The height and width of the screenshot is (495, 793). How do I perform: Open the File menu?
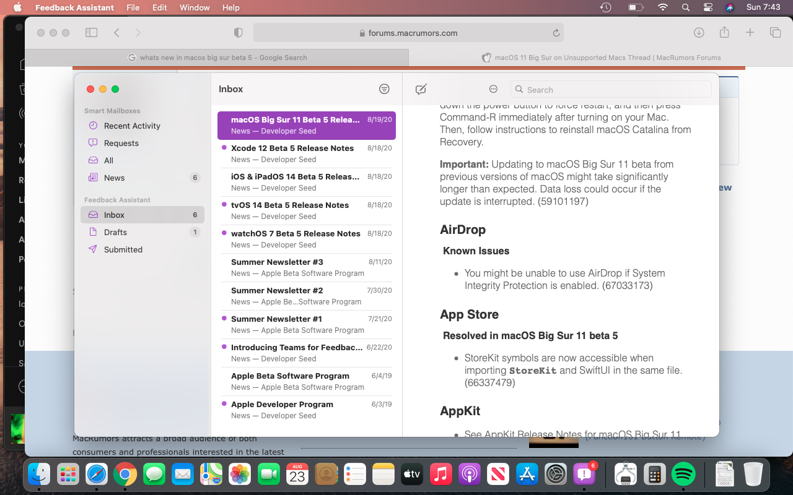tap(133, 7)
